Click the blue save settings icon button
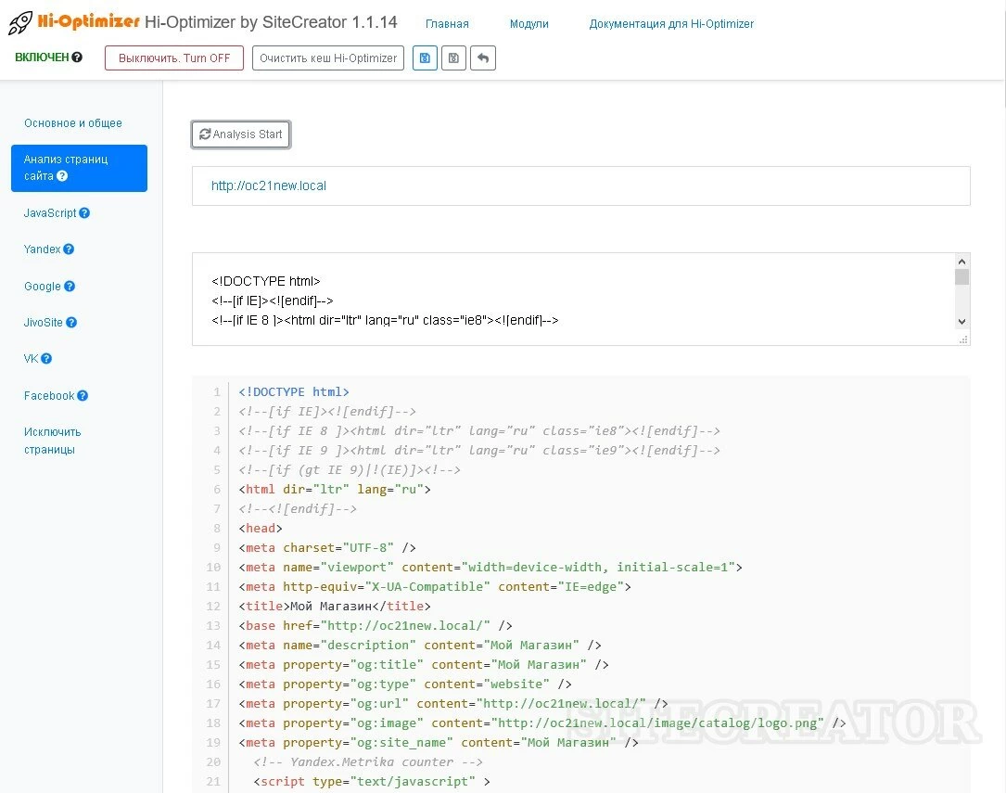Screen dimensions: 1006x793 (425, 58)
